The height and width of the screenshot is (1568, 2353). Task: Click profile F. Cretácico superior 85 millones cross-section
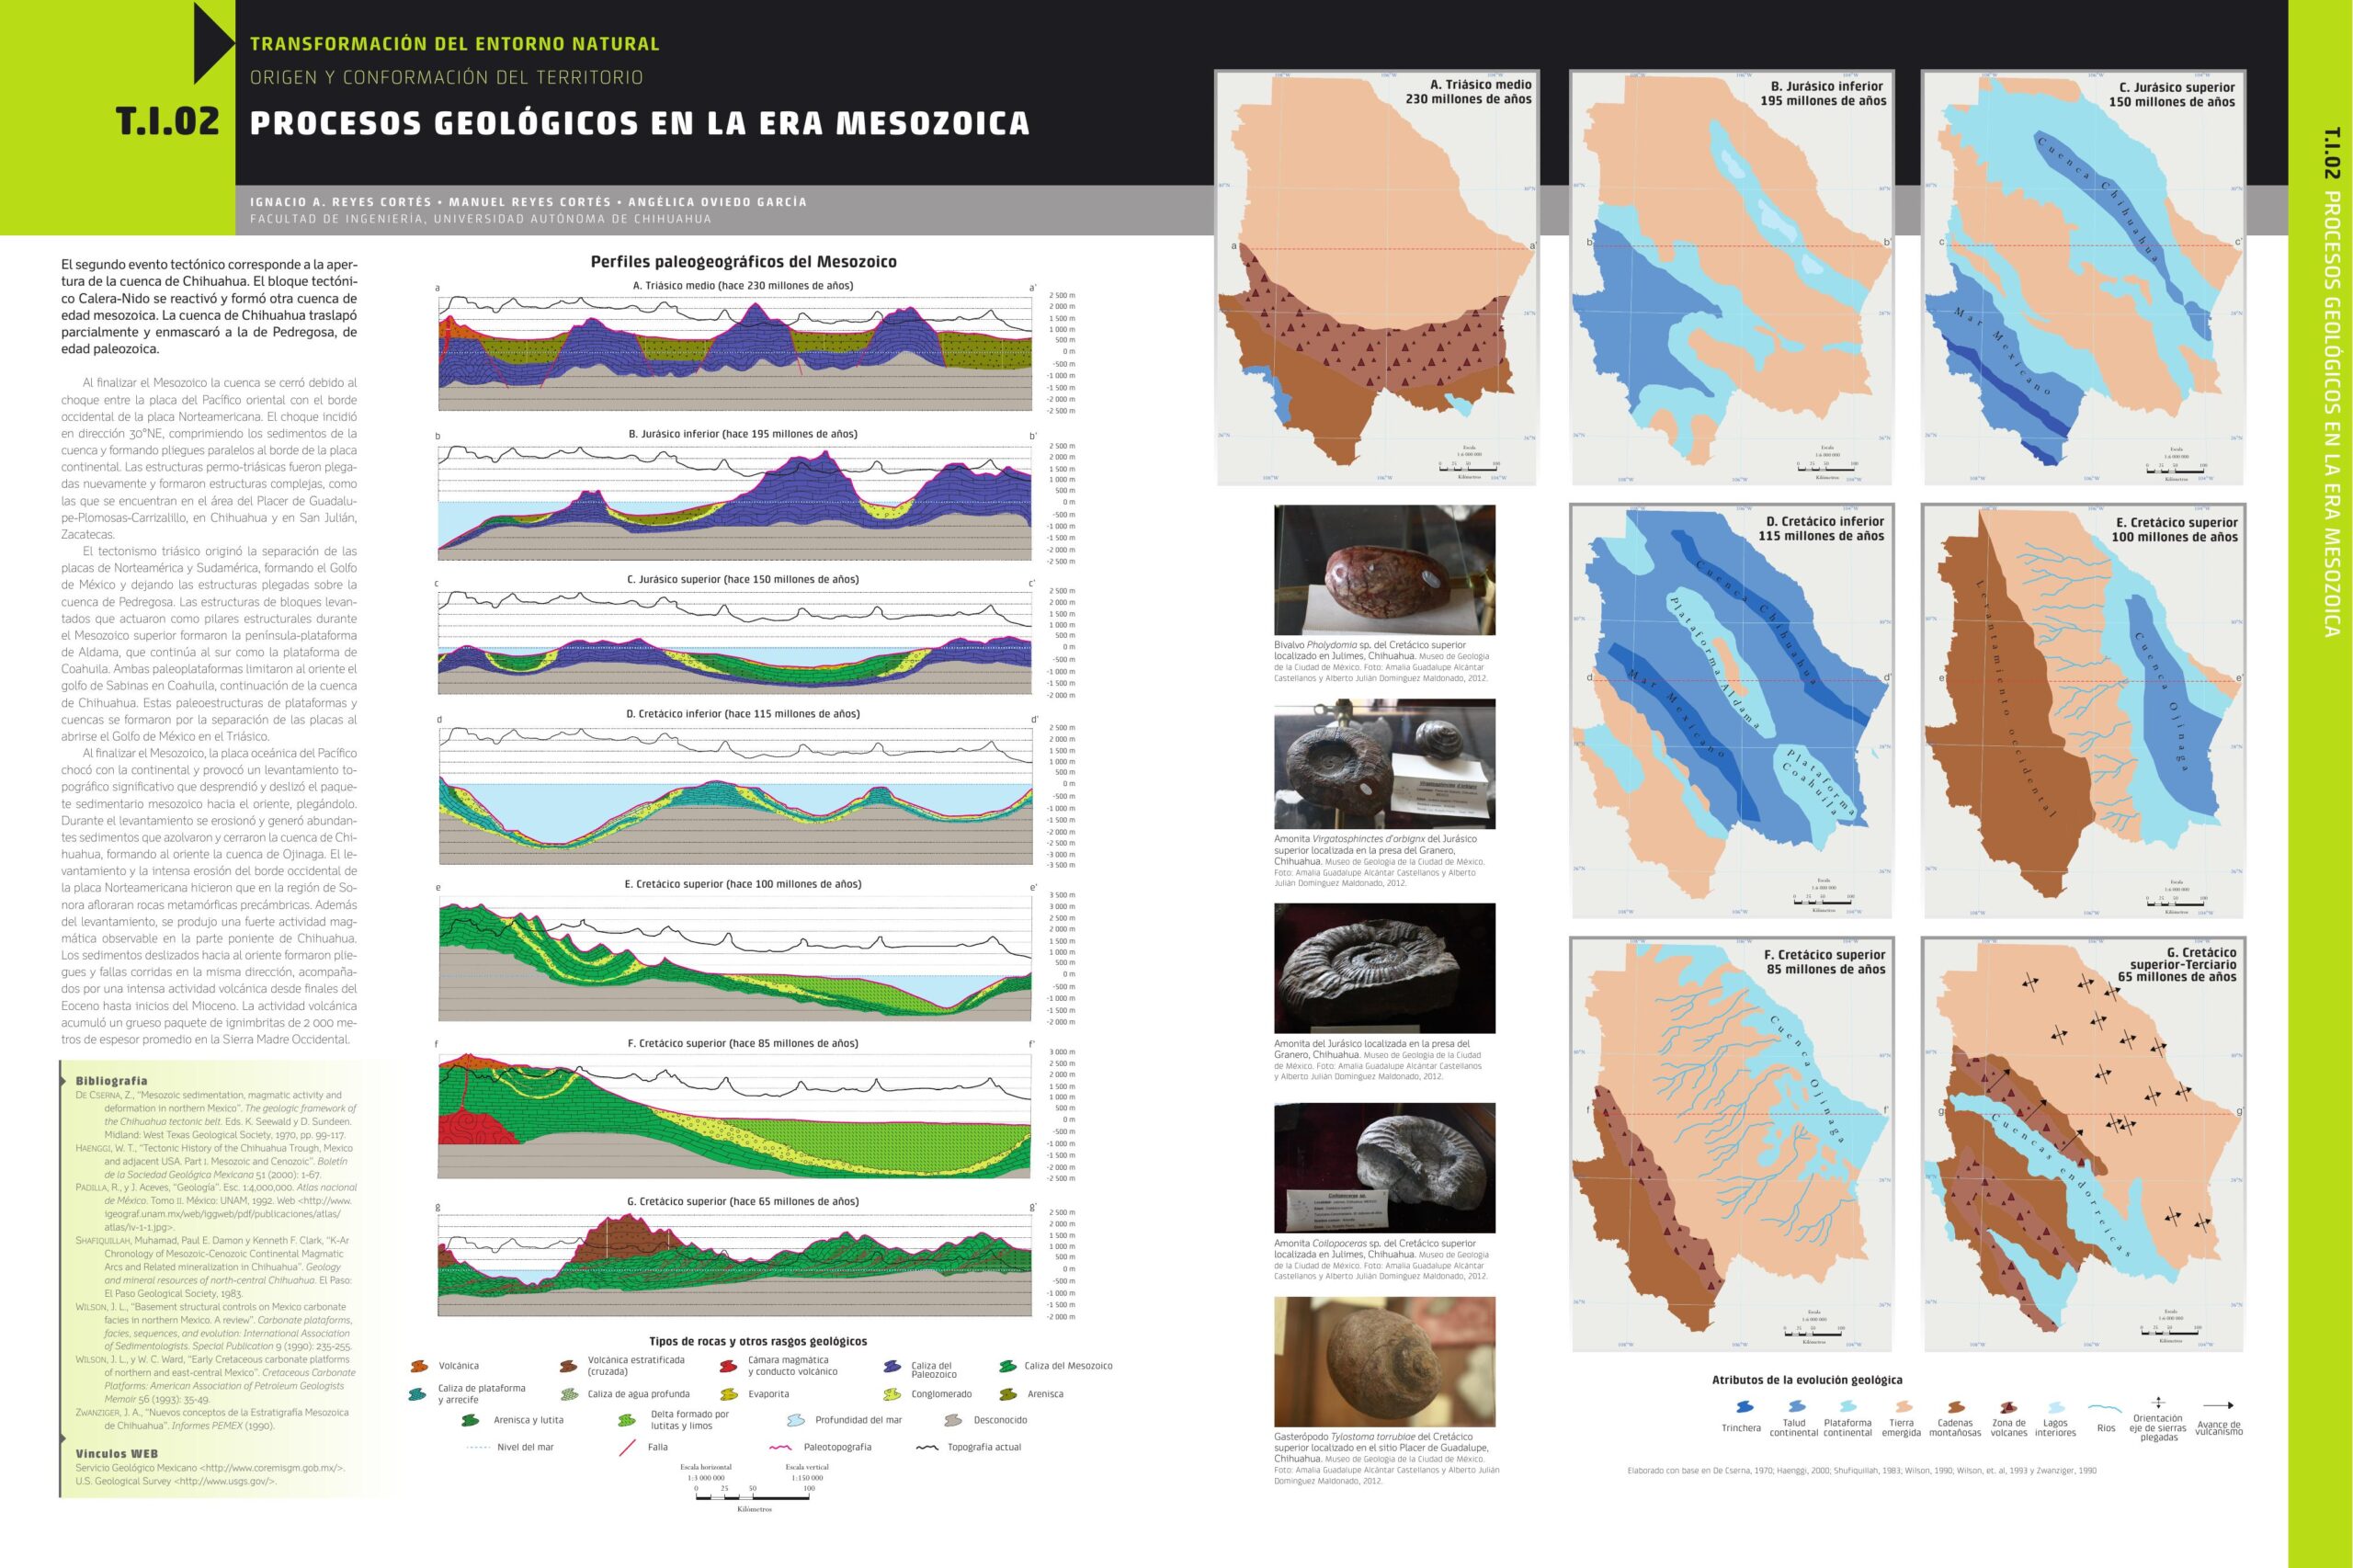click(735, 1115)
